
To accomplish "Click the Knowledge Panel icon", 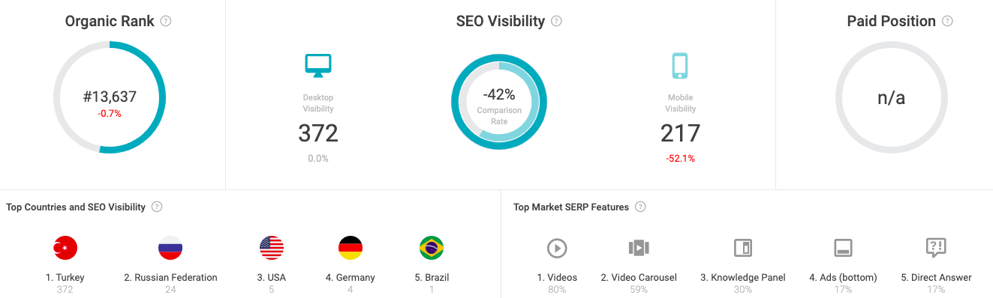I will click(x=743, y=248).
